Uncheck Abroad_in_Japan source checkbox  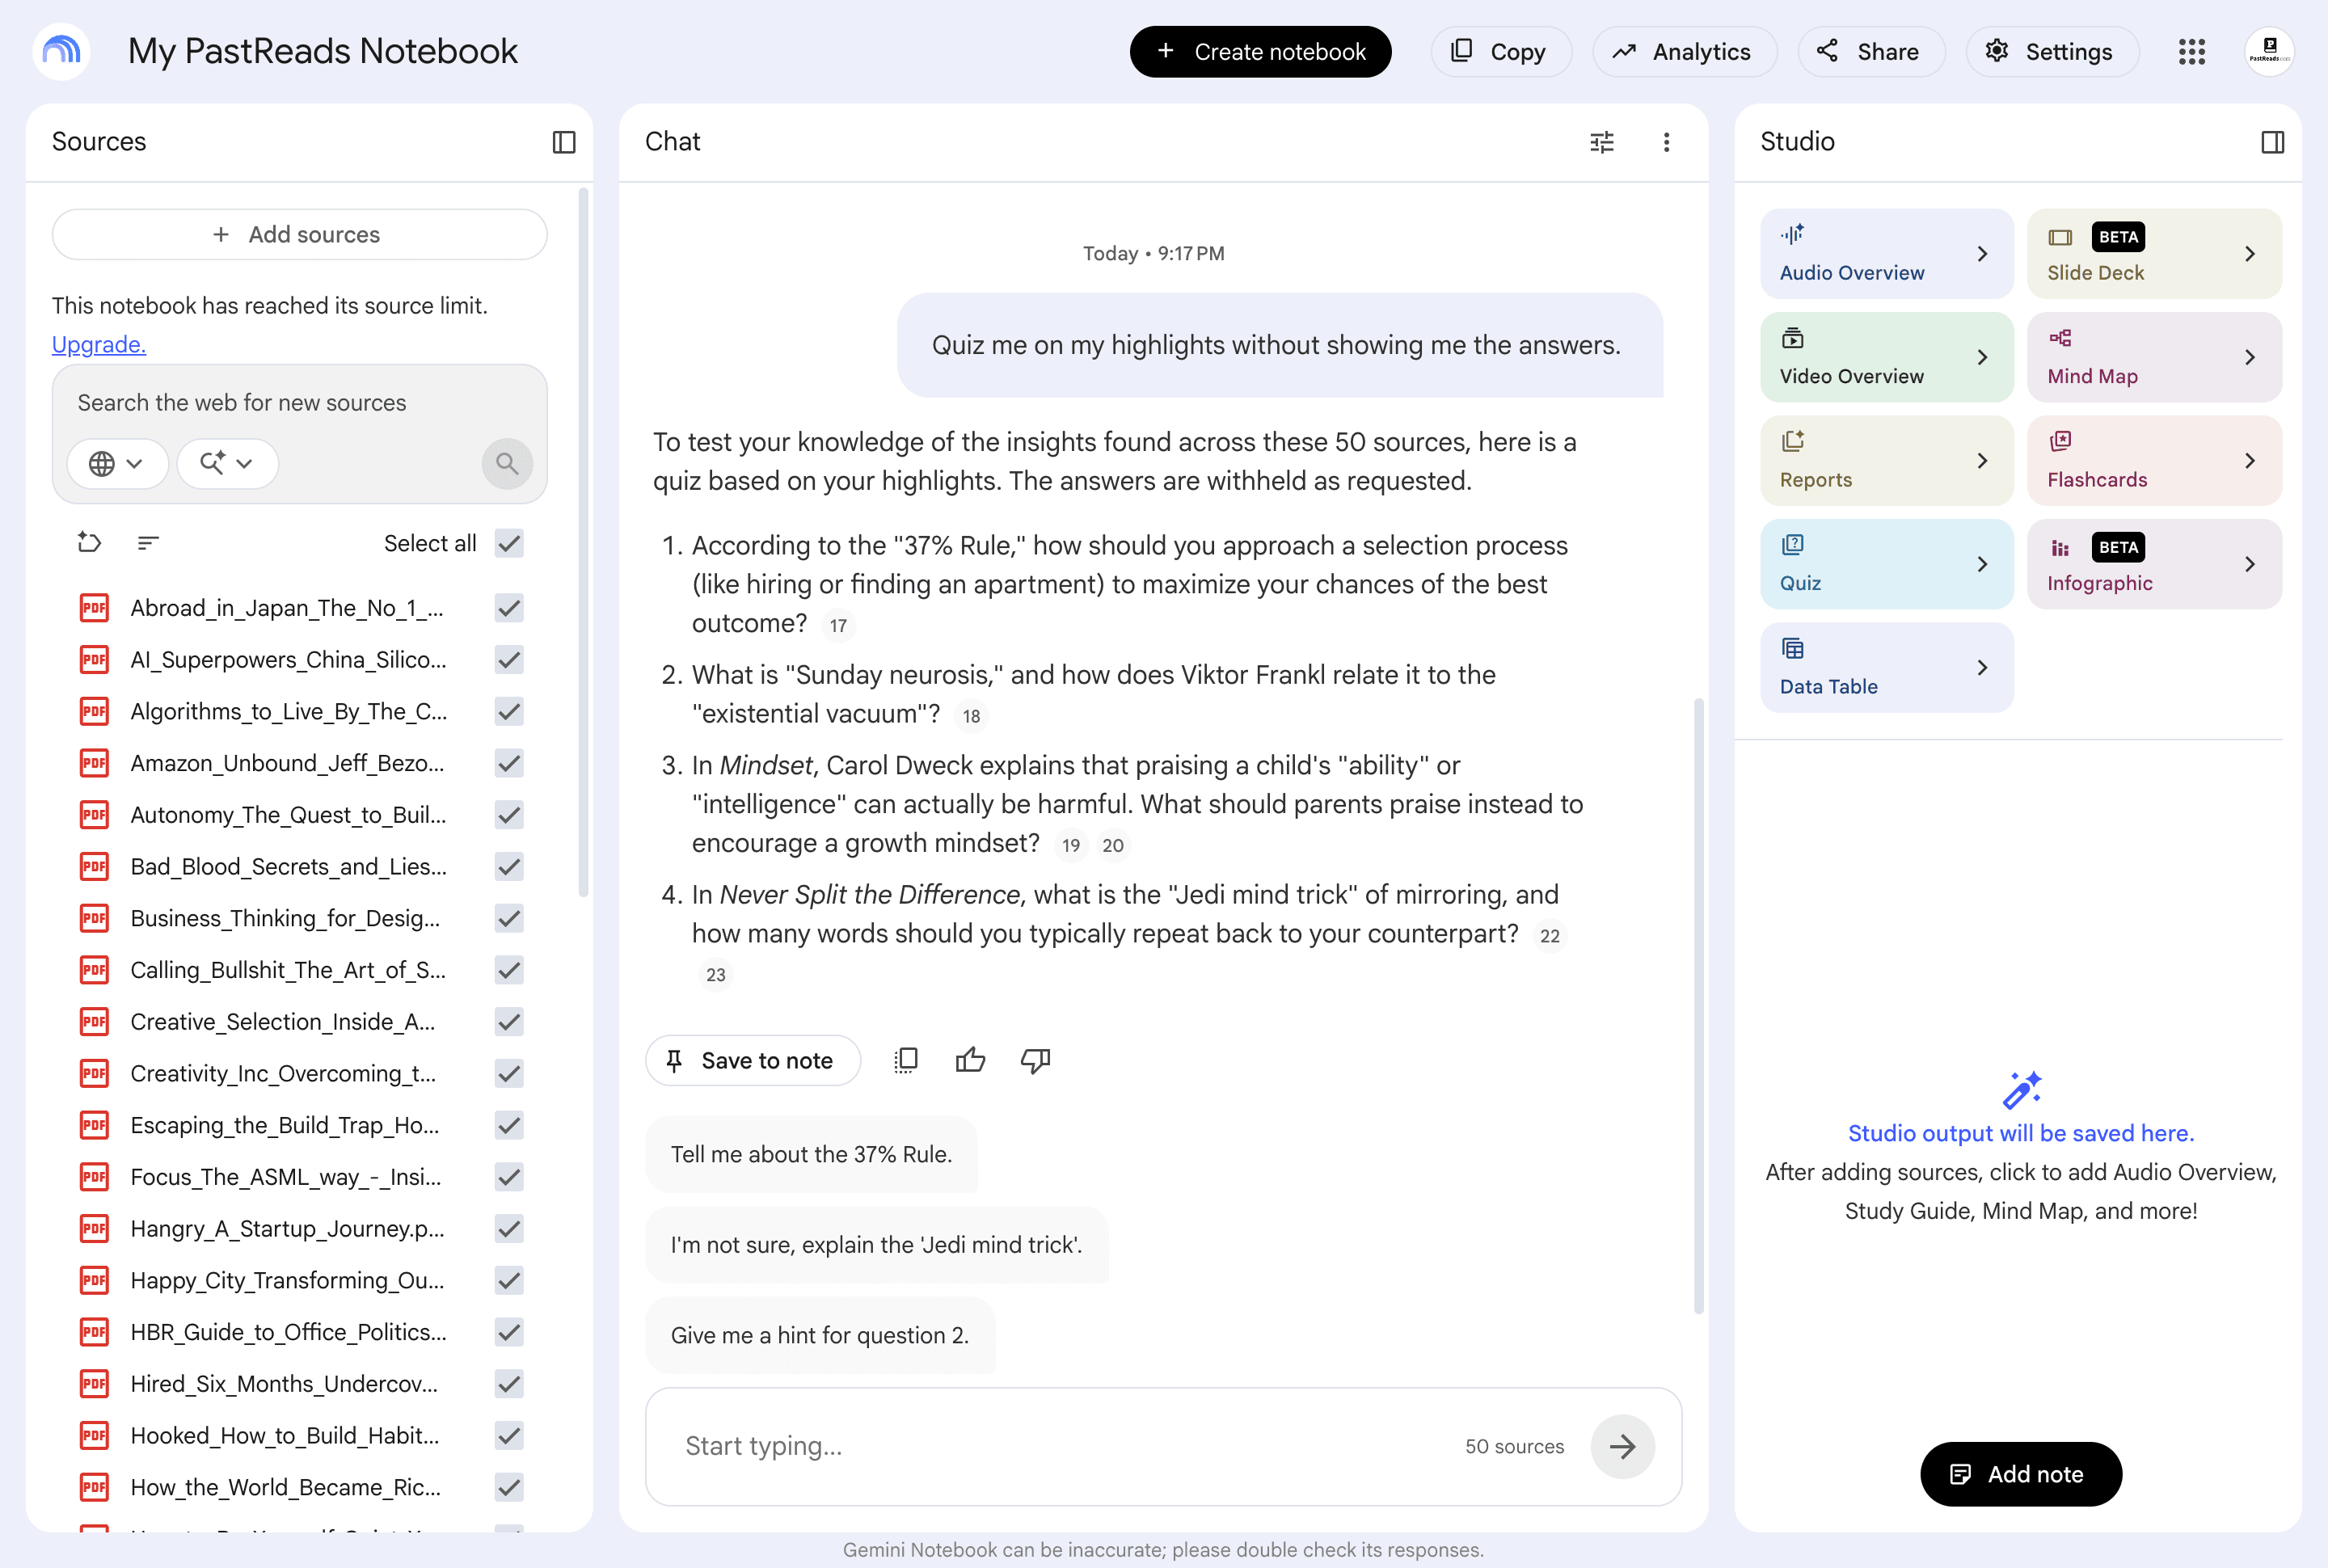click(x=509, y=607)
